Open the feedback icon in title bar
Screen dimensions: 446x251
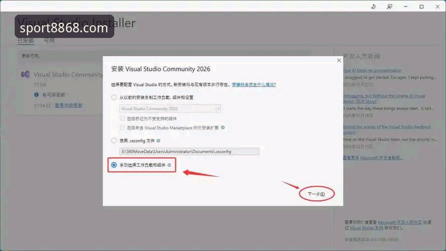389,7
